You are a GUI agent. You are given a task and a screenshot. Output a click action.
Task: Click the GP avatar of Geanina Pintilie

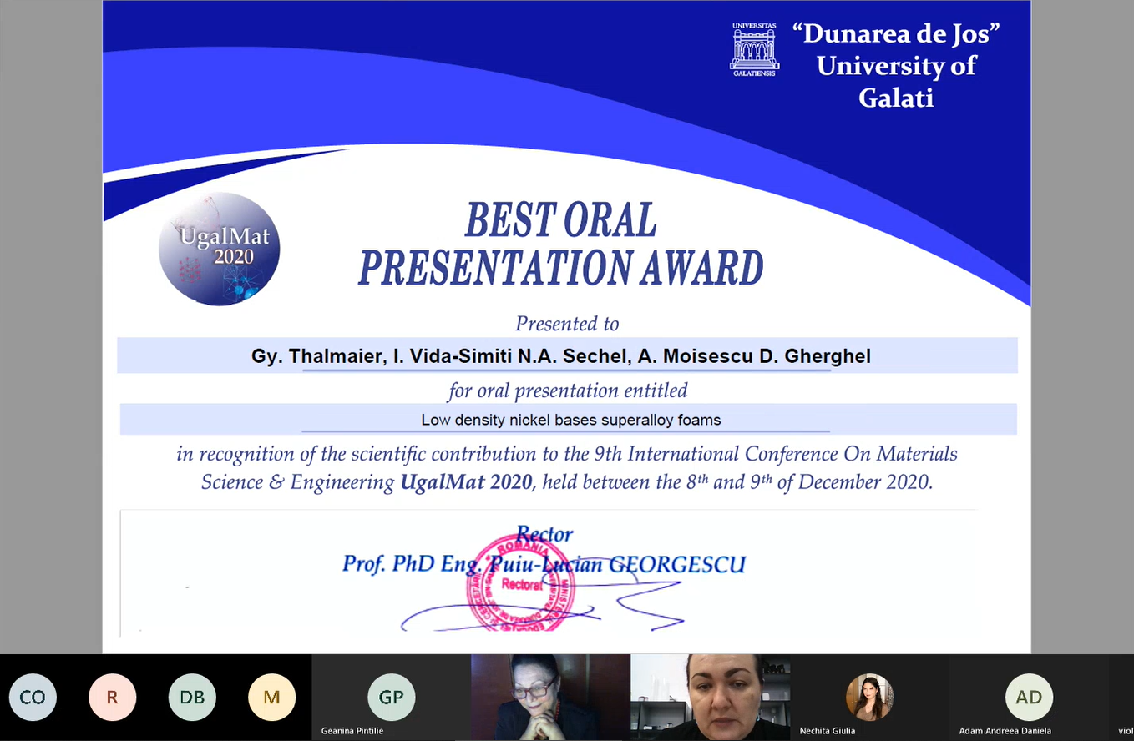392,697
